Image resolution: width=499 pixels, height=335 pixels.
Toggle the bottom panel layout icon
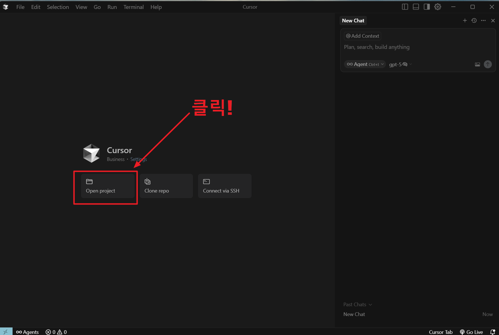click(416, 7)
